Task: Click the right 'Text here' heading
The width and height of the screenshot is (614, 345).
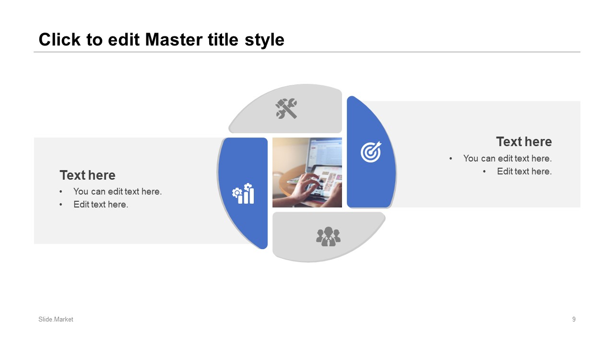Action: (x=524, y=142)
